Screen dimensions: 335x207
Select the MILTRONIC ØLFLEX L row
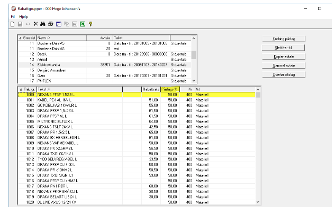click(137, 121)
